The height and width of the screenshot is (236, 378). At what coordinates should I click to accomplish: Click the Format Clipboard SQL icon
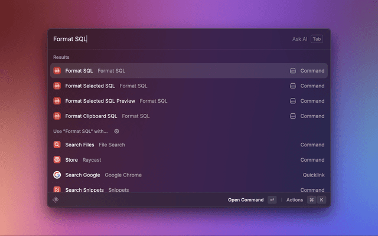point(57,116)
